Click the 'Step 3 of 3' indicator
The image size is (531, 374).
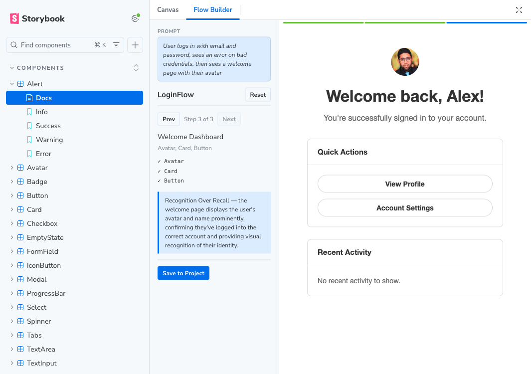click(199, 119)
